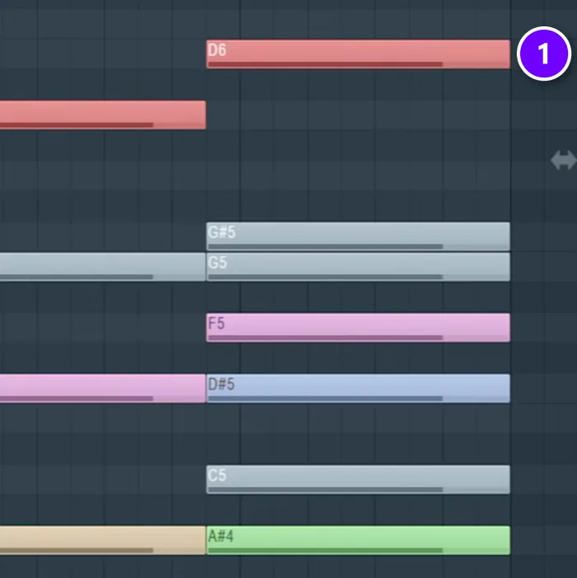The height and width of the screenshot is (578, 577).
Task: Select the unlabeled tan note beside A#4
Action: 103,540
